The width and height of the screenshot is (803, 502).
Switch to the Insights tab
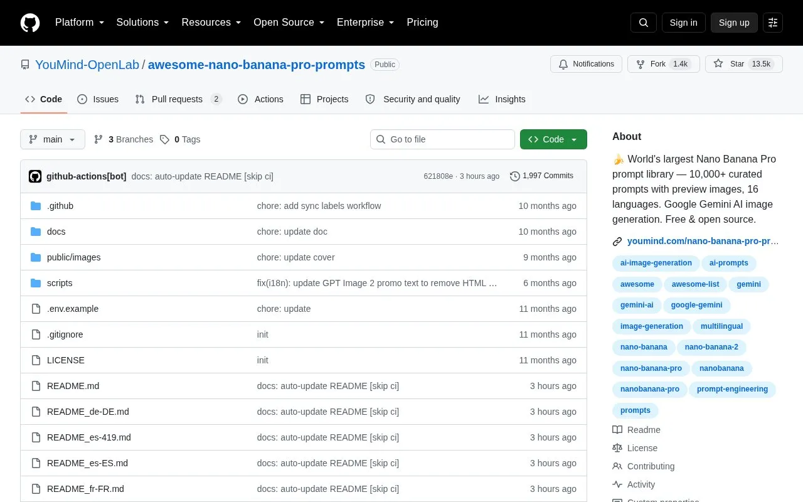tap(502, 99)
